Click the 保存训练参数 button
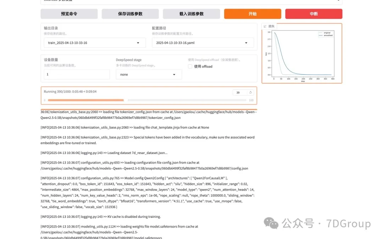This screenshot has height=239, width=383. [x=130, y=14]
